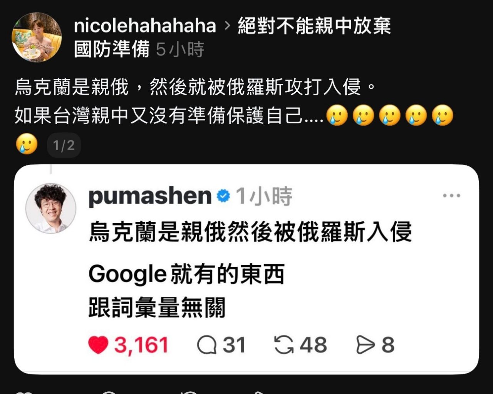The width and height of the screenshot is (493, 394).
Task: Visit the pumashen username link
Action: click(x=150, y=197)
